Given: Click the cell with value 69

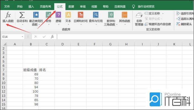Looking at the screenshot, I should (31, 74).
